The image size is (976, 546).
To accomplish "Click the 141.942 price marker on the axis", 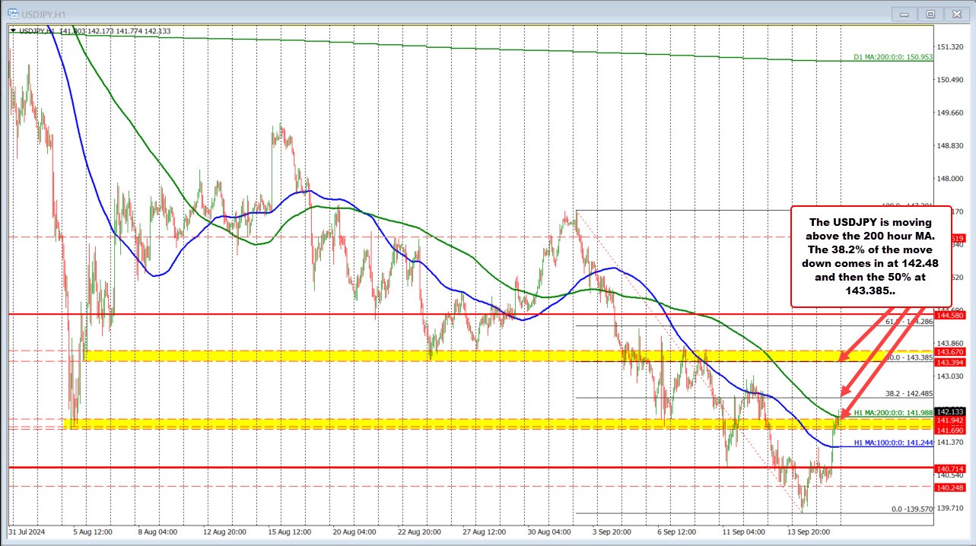I will (x=949, y=421).
